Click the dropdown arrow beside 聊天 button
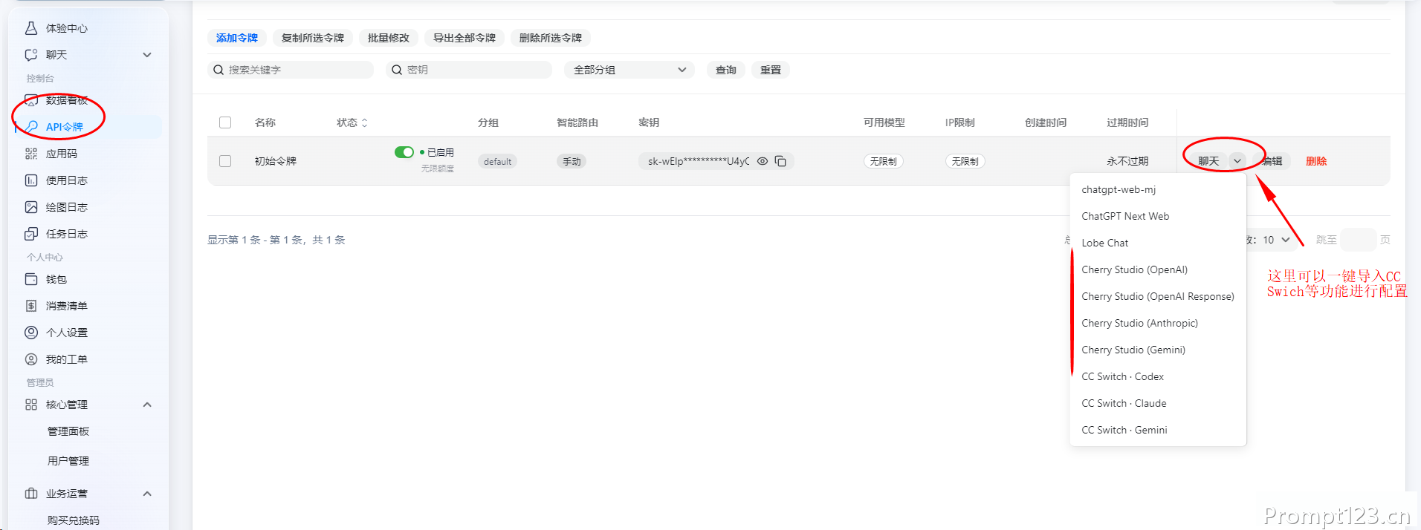1421x530 pixels. (x=1237, y=161)
